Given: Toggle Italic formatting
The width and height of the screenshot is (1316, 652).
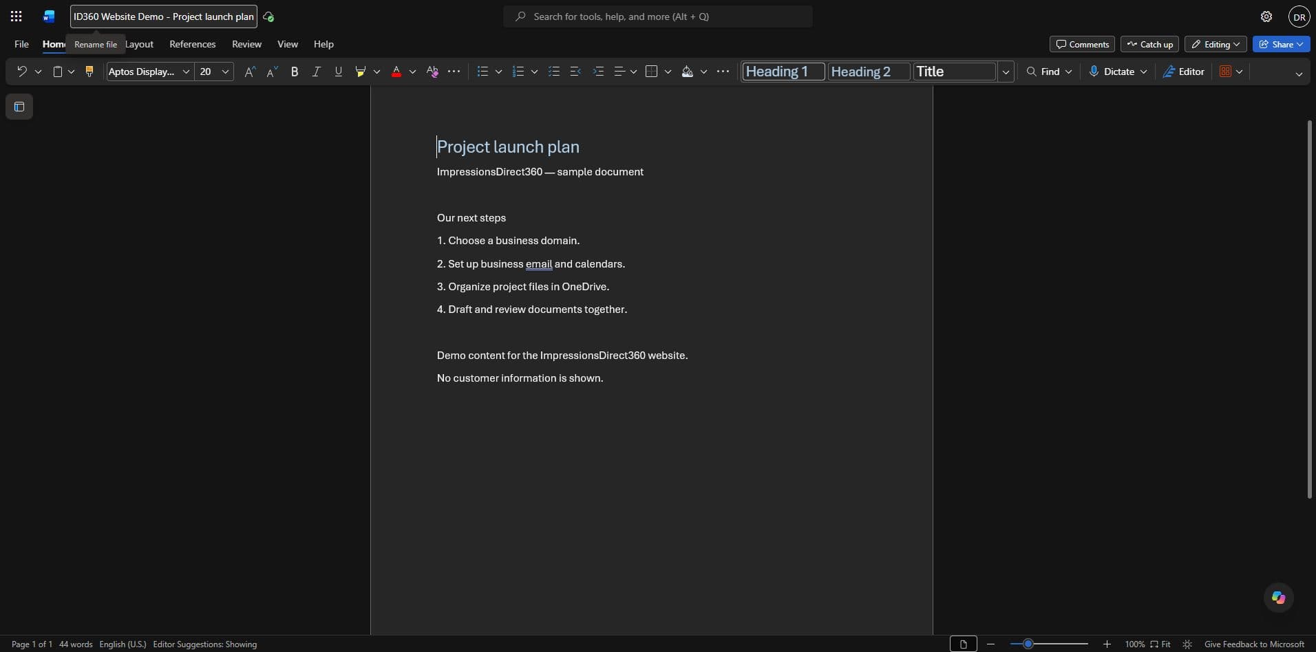Looking at the screenshot, I should [316, 72].
